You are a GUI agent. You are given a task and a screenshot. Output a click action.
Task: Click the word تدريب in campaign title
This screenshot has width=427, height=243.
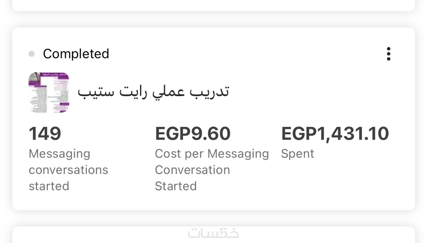[x=209, y=92]
